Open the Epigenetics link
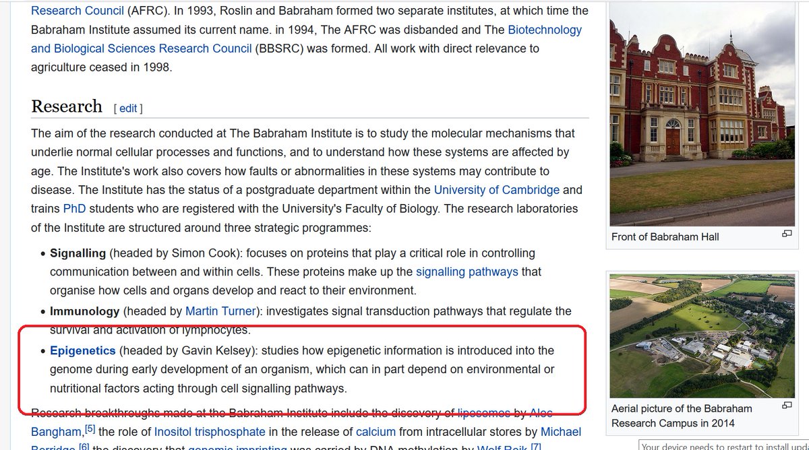Screen dimensions: 809x450 click(x=83, y=350)
